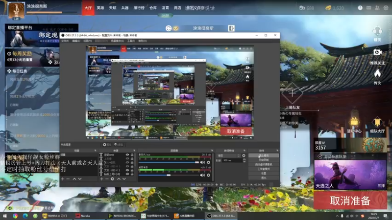Open the 文件(F) menu in OBS
The height and width of the screenshot is (220, 392).
pos(65,41)
